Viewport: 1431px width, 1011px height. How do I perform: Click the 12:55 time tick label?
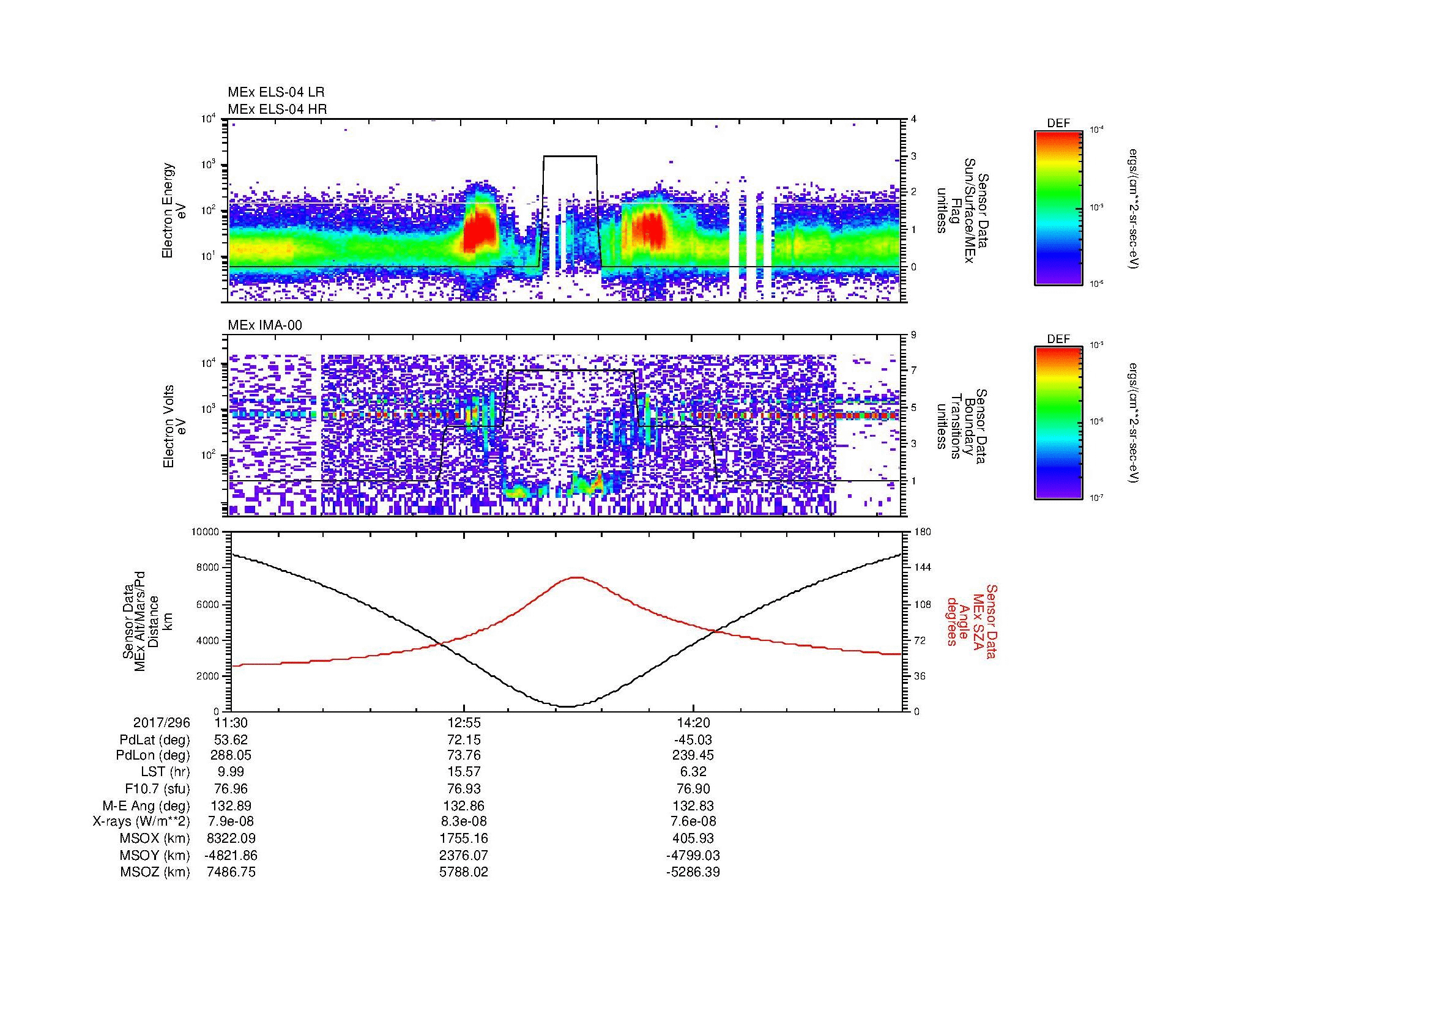click(x=464, y=722)
